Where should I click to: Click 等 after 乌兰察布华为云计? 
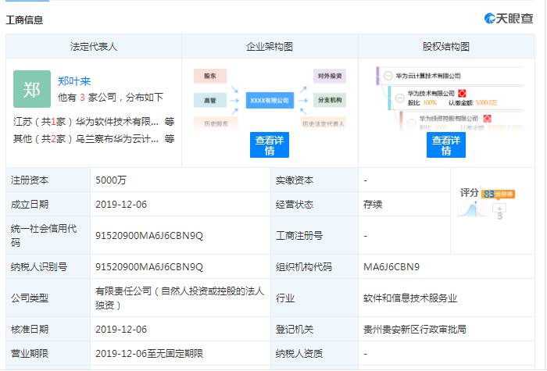click(170, 139)
